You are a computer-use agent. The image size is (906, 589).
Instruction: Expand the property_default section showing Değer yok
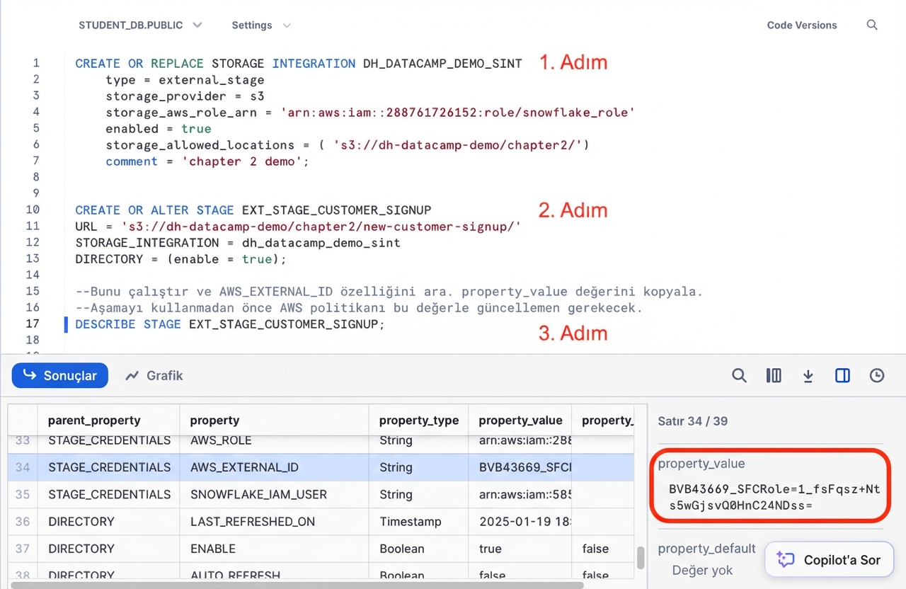pos(706,549)
